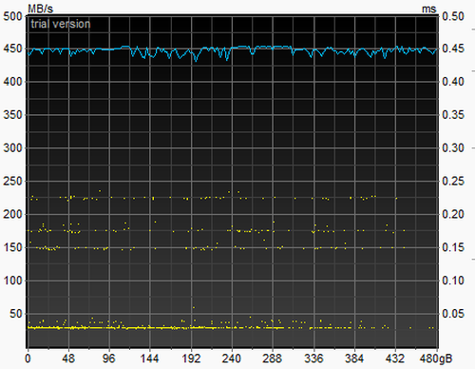
Task: Click the 0.20 value on ms axis
Action: [453, 214]
